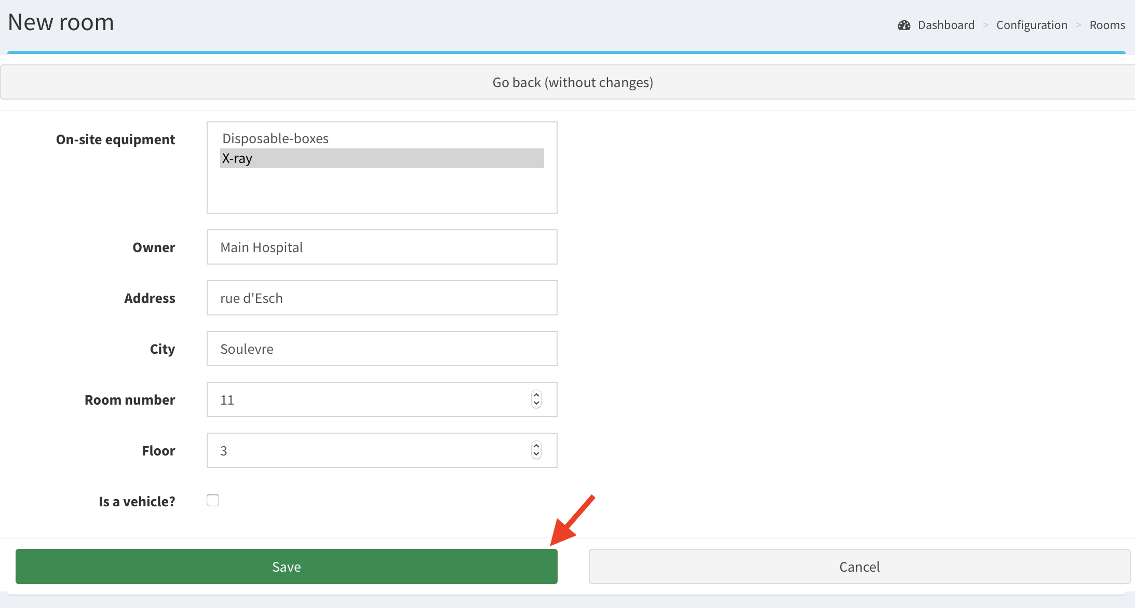Image resolution: width=1135 pixels, height=608 pixels.
Task: Increase Floor value with up arrow
Action: click(x=536, y=446)
